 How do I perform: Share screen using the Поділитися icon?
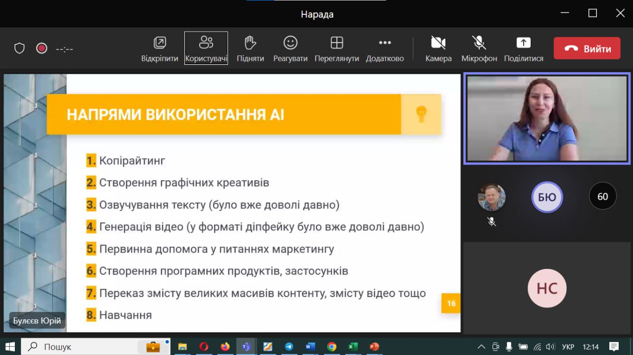click(x=523, y=43)
